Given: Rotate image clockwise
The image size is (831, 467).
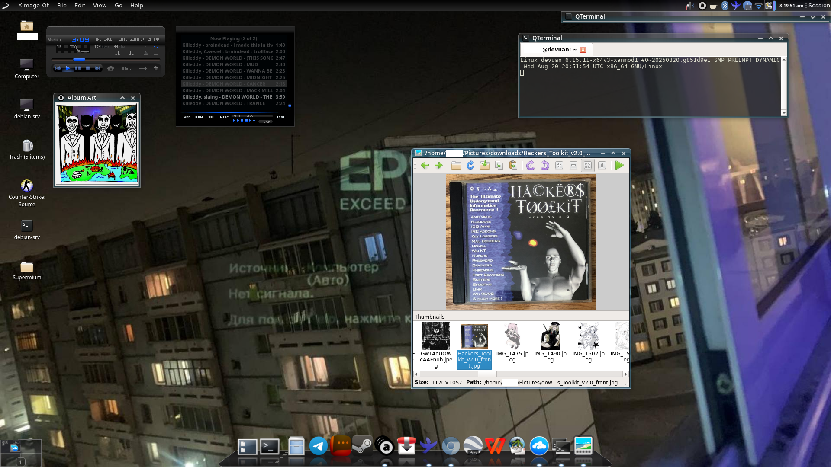Looking at the screenshot, I should coord(531,165).
